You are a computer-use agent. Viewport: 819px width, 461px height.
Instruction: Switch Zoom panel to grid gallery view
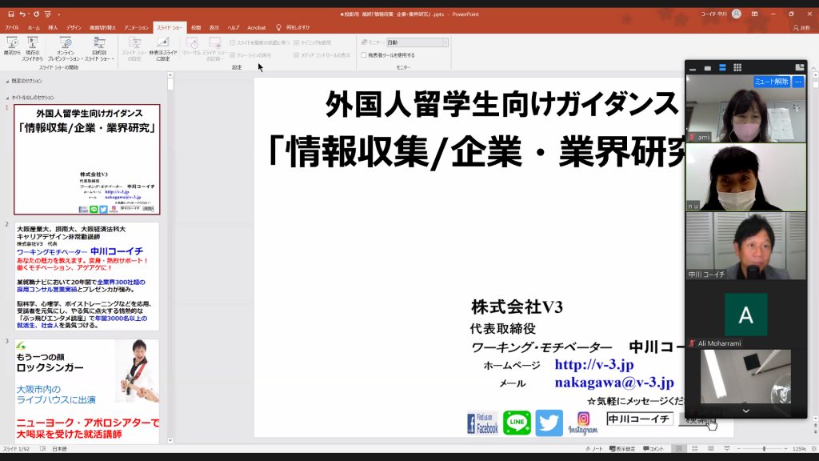pos(737,67)
